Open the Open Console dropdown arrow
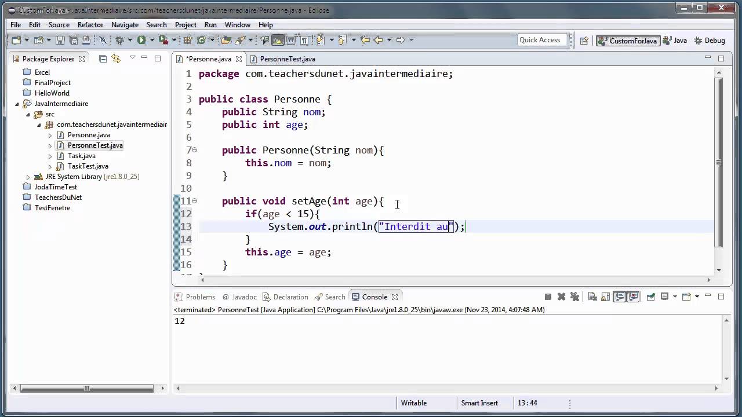 [x=697, y=297]
